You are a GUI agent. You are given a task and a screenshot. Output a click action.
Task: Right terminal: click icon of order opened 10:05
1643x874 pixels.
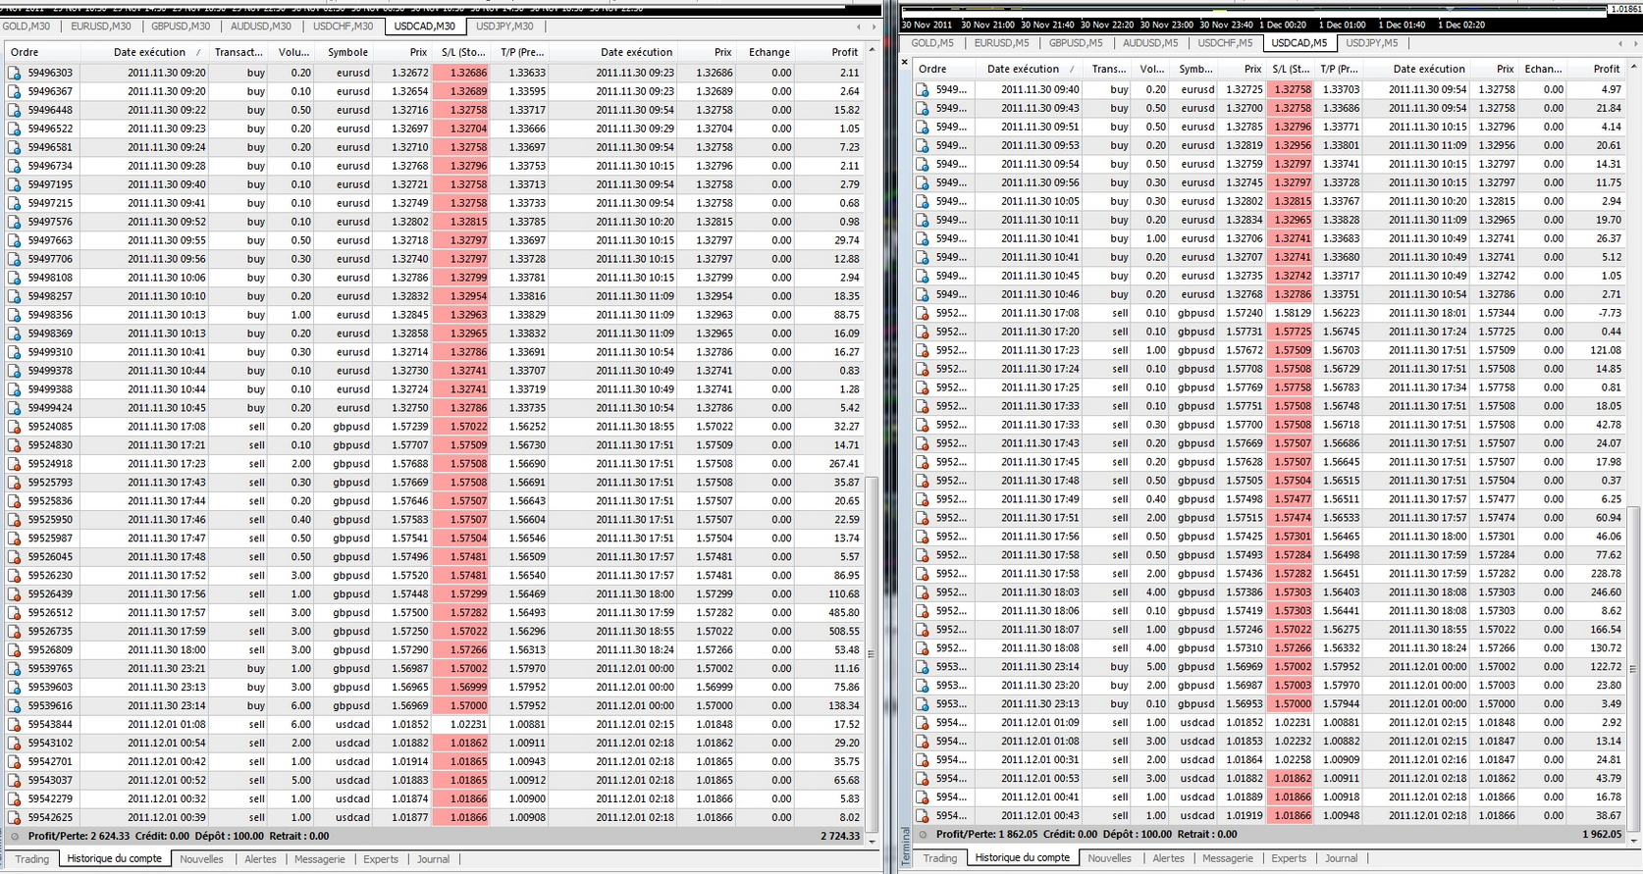coord(922,201)
